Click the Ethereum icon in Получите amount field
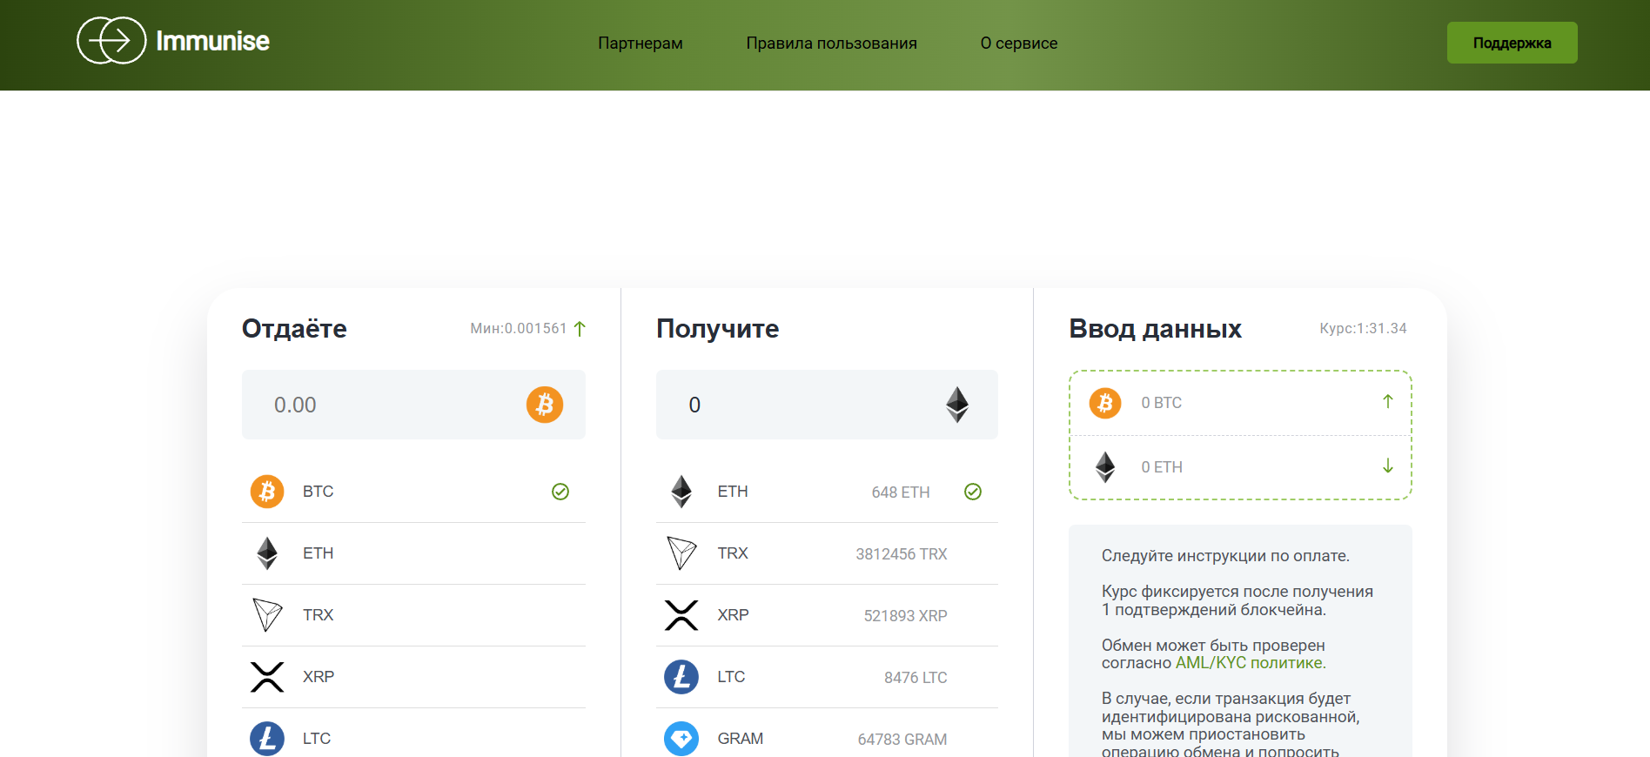1650x757 pixels. tap(957, 405)
